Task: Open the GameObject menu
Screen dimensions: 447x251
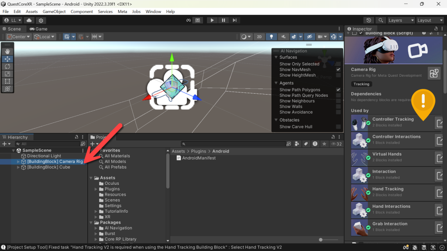Action: [54, 12]
